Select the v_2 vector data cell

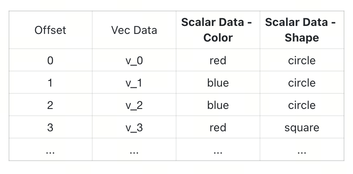[134, 105]
